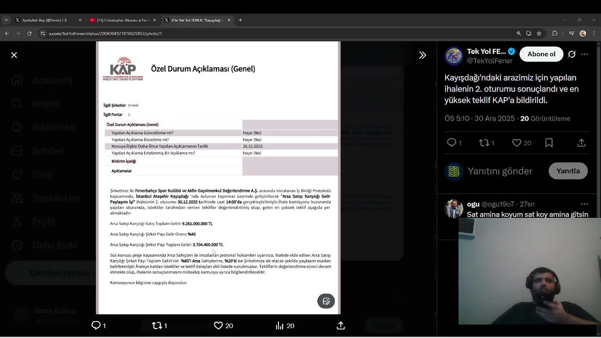Collapse the side panel with double-chevron icon
The width and height of the screenshot is (601, 338).
(423, 55)
